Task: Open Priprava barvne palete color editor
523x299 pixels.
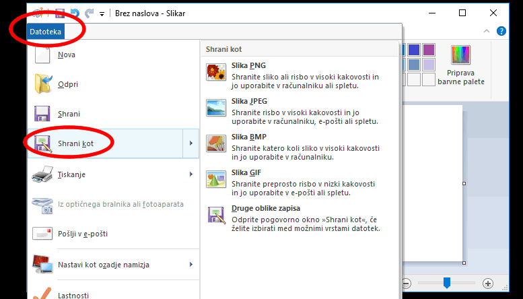Action: (x=461, y=66)
